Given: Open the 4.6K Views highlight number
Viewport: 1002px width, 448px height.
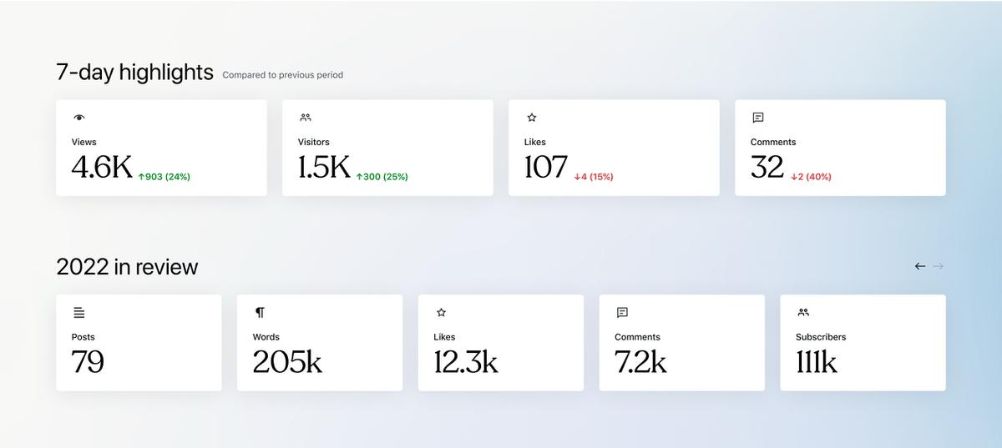Looking at the screenshot, I should click(x=102, y=168).
